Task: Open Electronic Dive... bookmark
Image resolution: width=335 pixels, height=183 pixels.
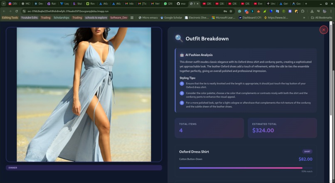Action: (x=197, y=18)
